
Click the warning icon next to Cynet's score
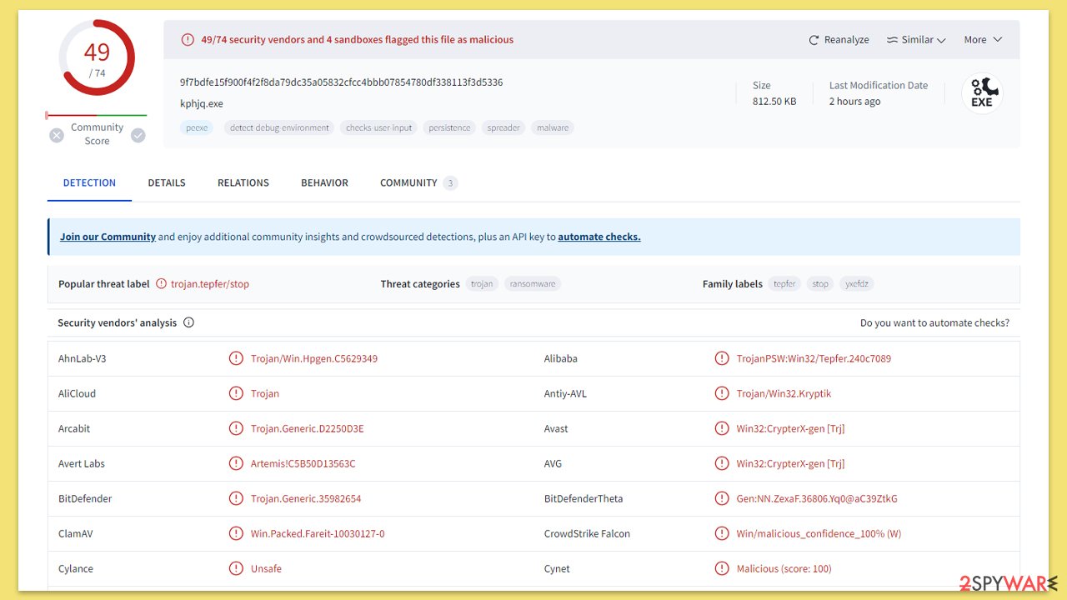pos(722,568)
